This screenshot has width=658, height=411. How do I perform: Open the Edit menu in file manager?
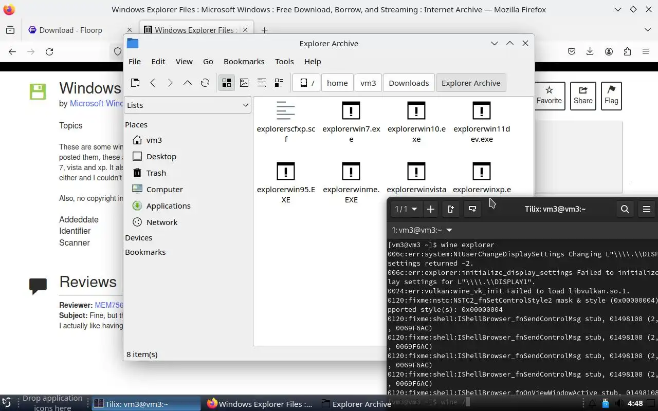pos(158,61)
